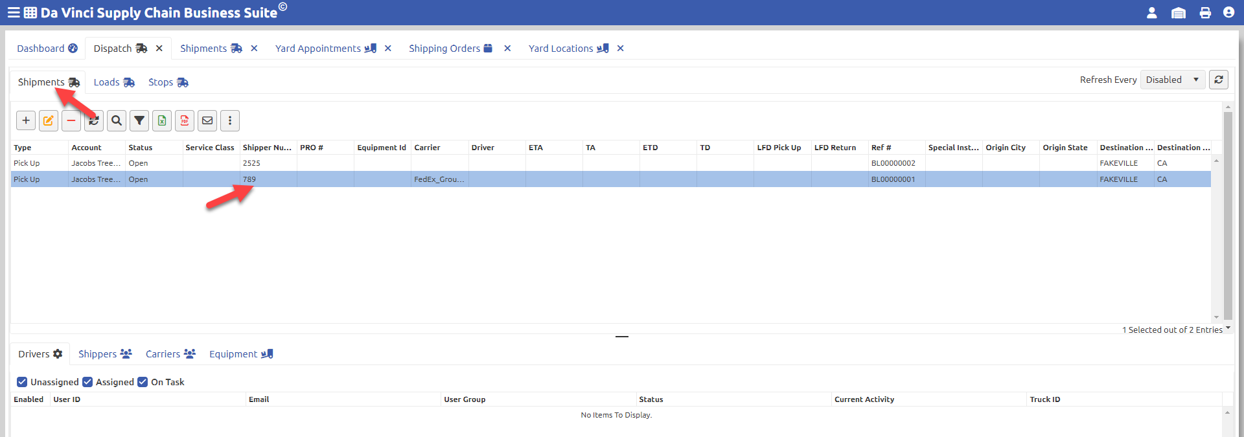Click the email envelope icon
The height and width of the screenshot is (437, 1244).
[x=207, y=120]
